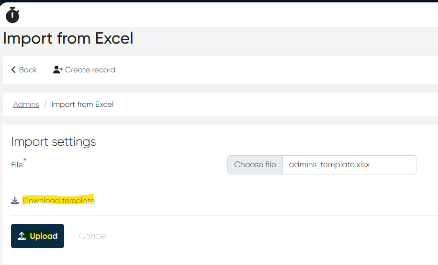438x265 pixels.
Task: Click the breadcrumb slash separator
Action: click(45, 104)
